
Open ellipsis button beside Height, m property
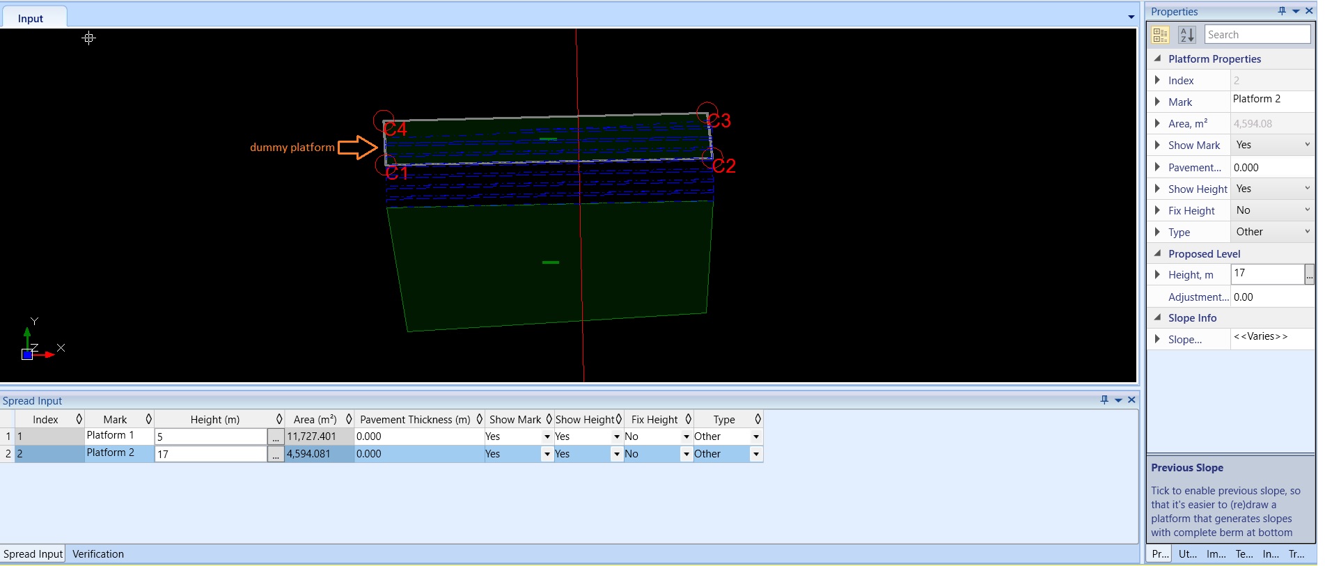1309,275
